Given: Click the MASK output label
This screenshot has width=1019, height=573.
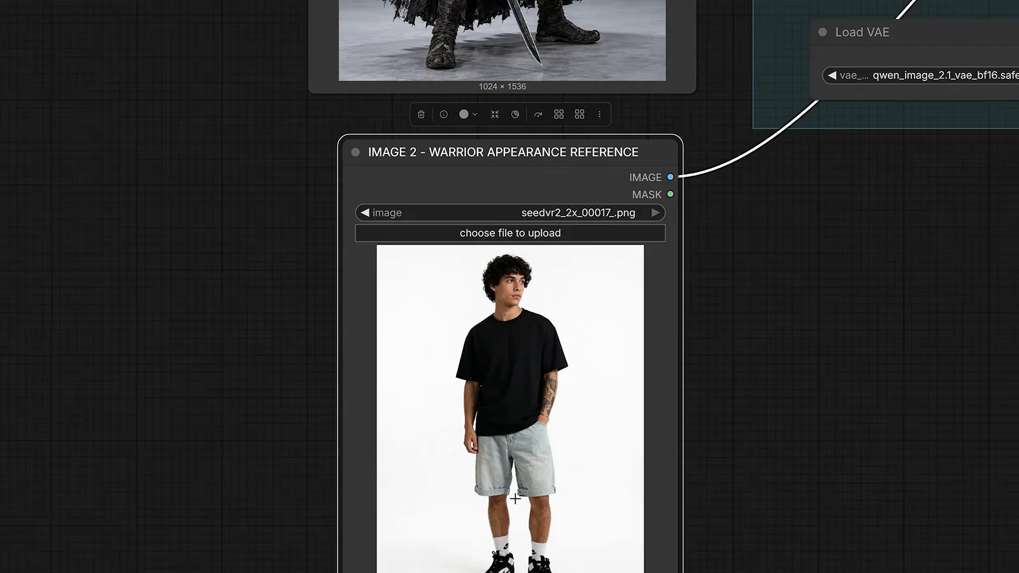Looking at the screenshot, I should [x=646, y=195].
